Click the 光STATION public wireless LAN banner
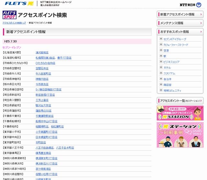 [x=180, y=113]
